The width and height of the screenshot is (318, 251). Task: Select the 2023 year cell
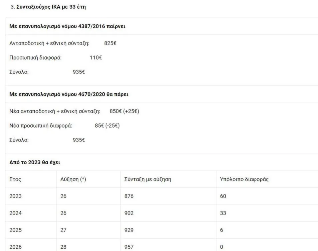click(15, 196)
